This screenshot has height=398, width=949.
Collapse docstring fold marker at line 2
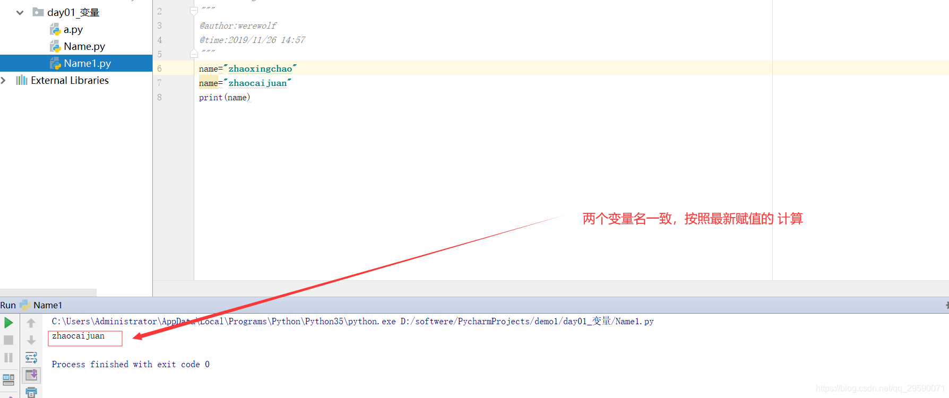tap(194, 11)
